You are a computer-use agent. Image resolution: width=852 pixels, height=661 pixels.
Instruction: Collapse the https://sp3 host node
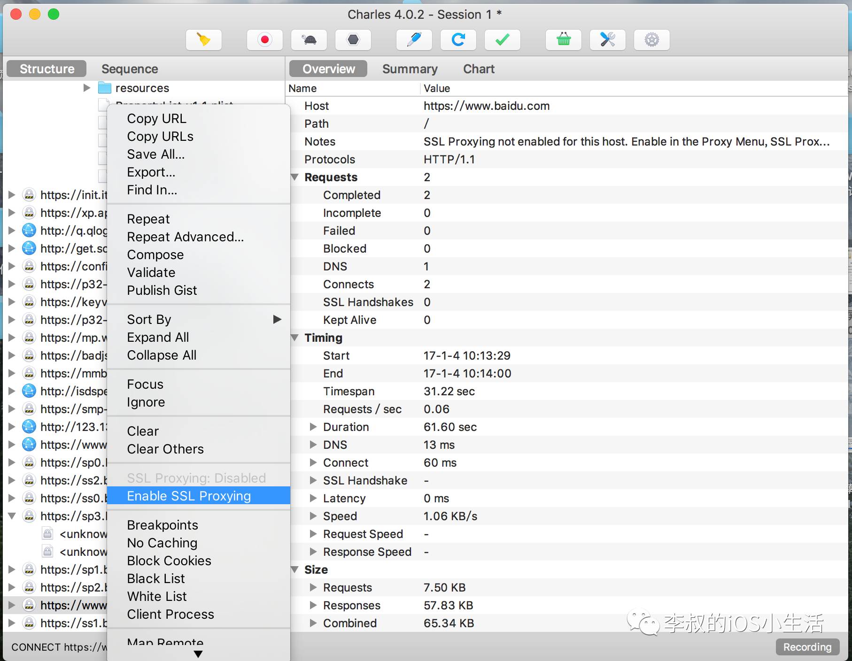[12, 516]
